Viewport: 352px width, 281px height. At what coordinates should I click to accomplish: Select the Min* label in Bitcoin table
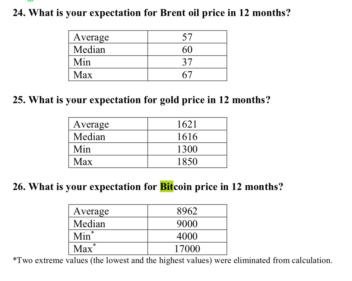(x=84, y=236)
